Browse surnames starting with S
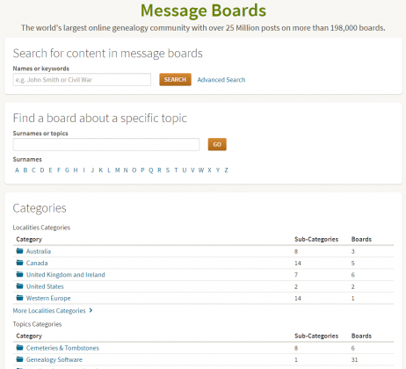 pos(168,170)
